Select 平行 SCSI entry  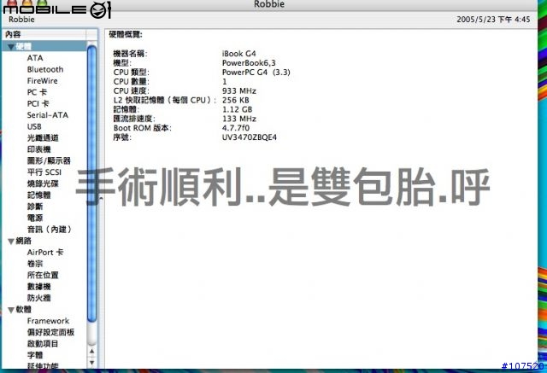(x=44, y=172)
